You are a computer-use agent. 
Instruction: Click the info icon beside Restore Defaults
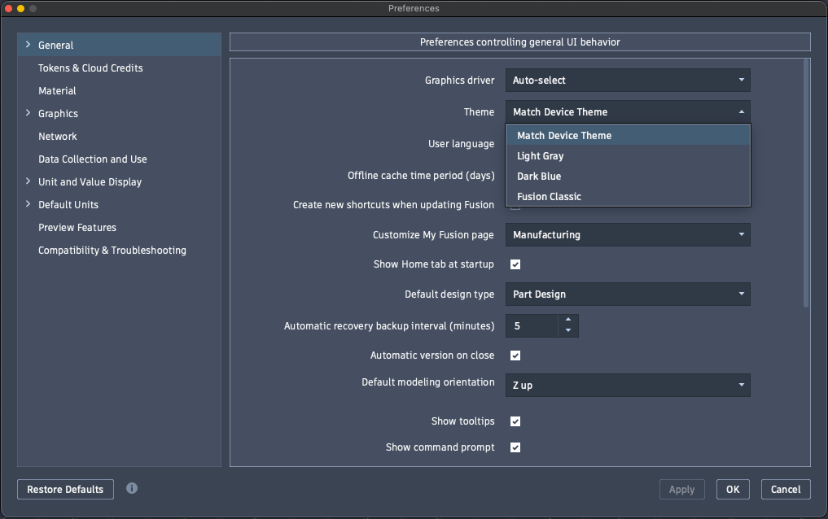[131, 489]
